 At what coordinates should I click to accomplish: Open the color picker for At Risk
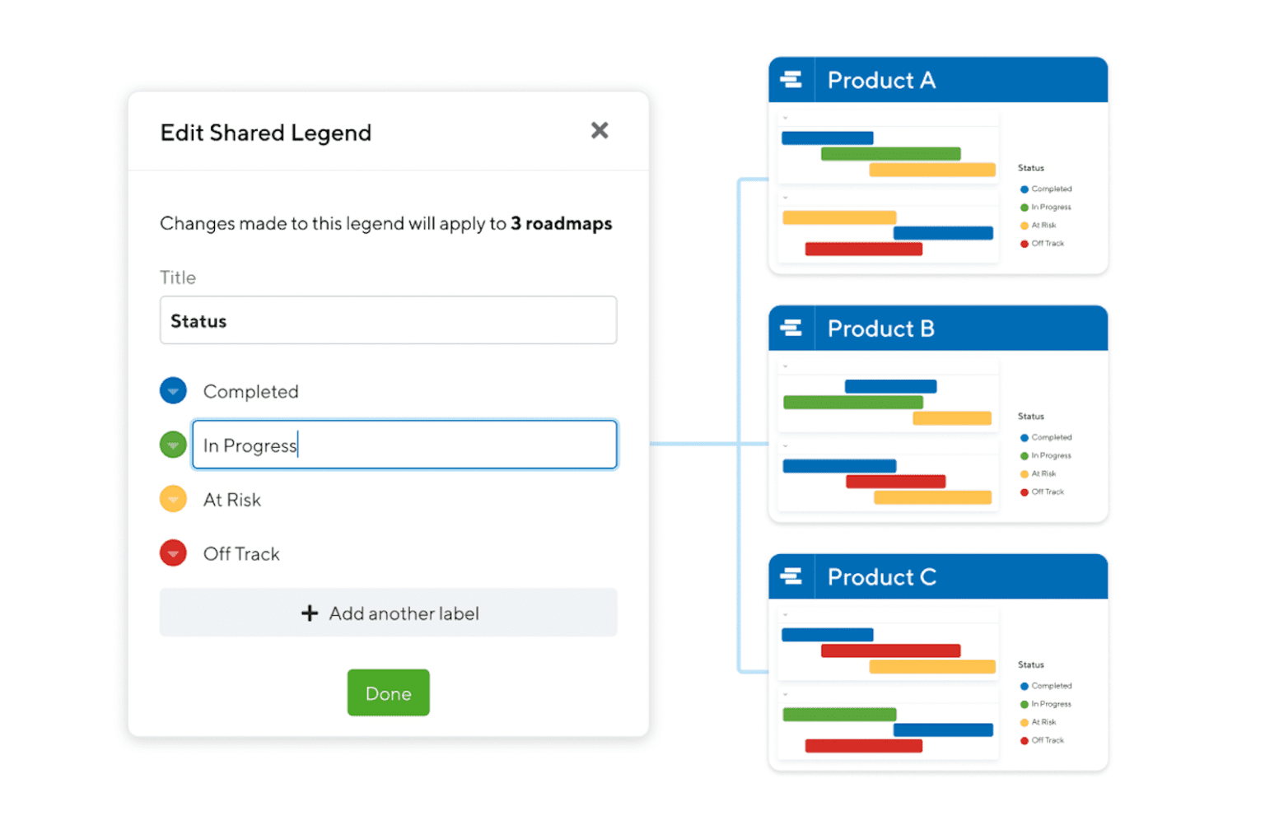(173, 499)
